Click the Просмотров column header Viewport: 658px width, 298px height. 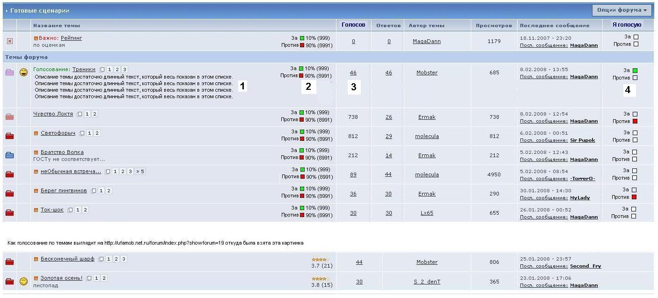coord(494,26)
